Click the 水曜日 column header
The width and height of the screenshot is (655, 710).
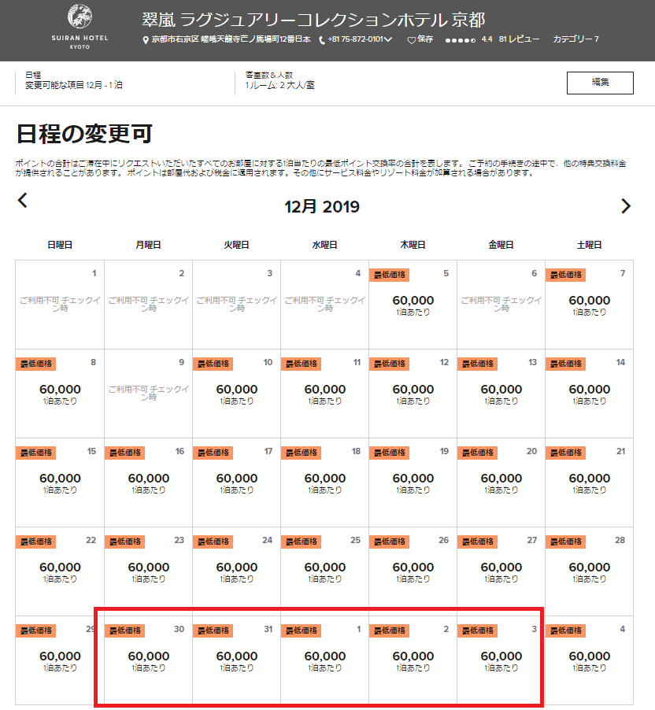(x=325, y=245)
